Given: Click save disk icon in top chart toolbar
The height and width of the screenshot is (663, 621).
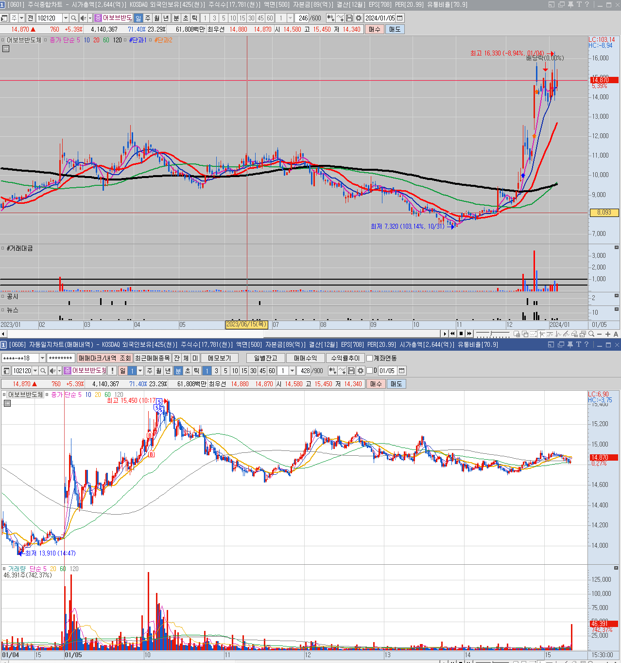Looking at the screenshot, I should point(349,18).
